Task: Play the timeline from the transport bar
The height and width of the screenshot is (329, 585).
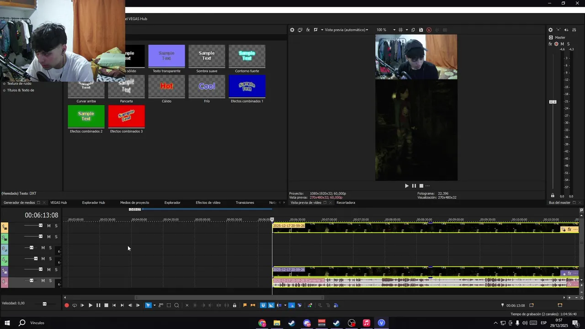Action: (90, 305)
